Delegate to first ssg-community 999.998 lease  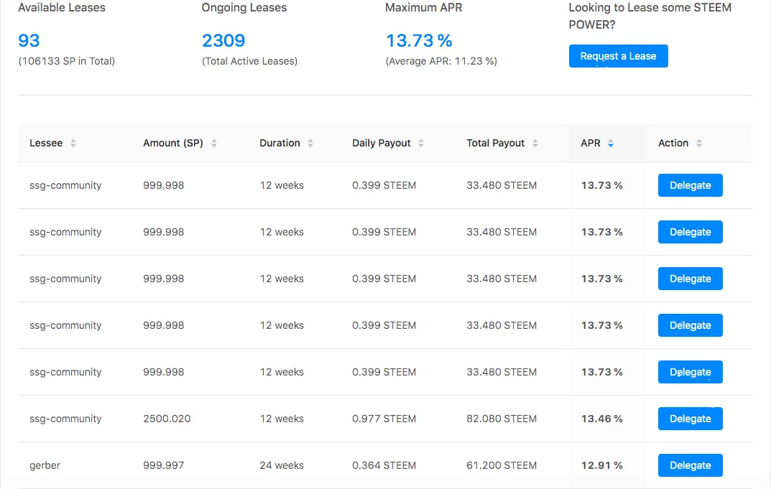(x=691, y=185)
